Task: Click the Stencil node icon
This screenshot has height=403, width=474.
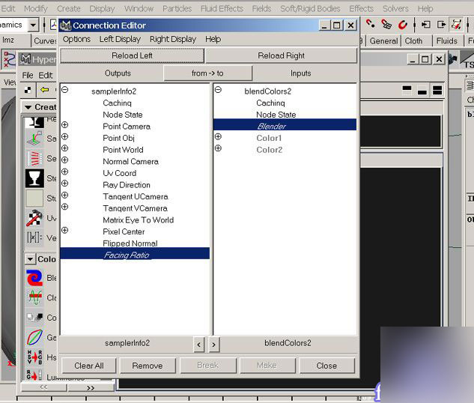Action: pos(34,178)
